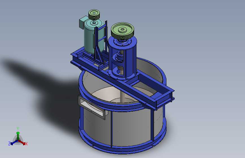Select the large green pulley on bearing housing
245x158 pixels.
tap(123, 31)
